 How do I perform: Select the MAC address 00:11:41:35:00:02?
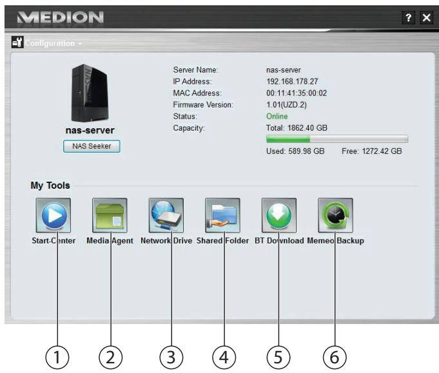point(297,93)
